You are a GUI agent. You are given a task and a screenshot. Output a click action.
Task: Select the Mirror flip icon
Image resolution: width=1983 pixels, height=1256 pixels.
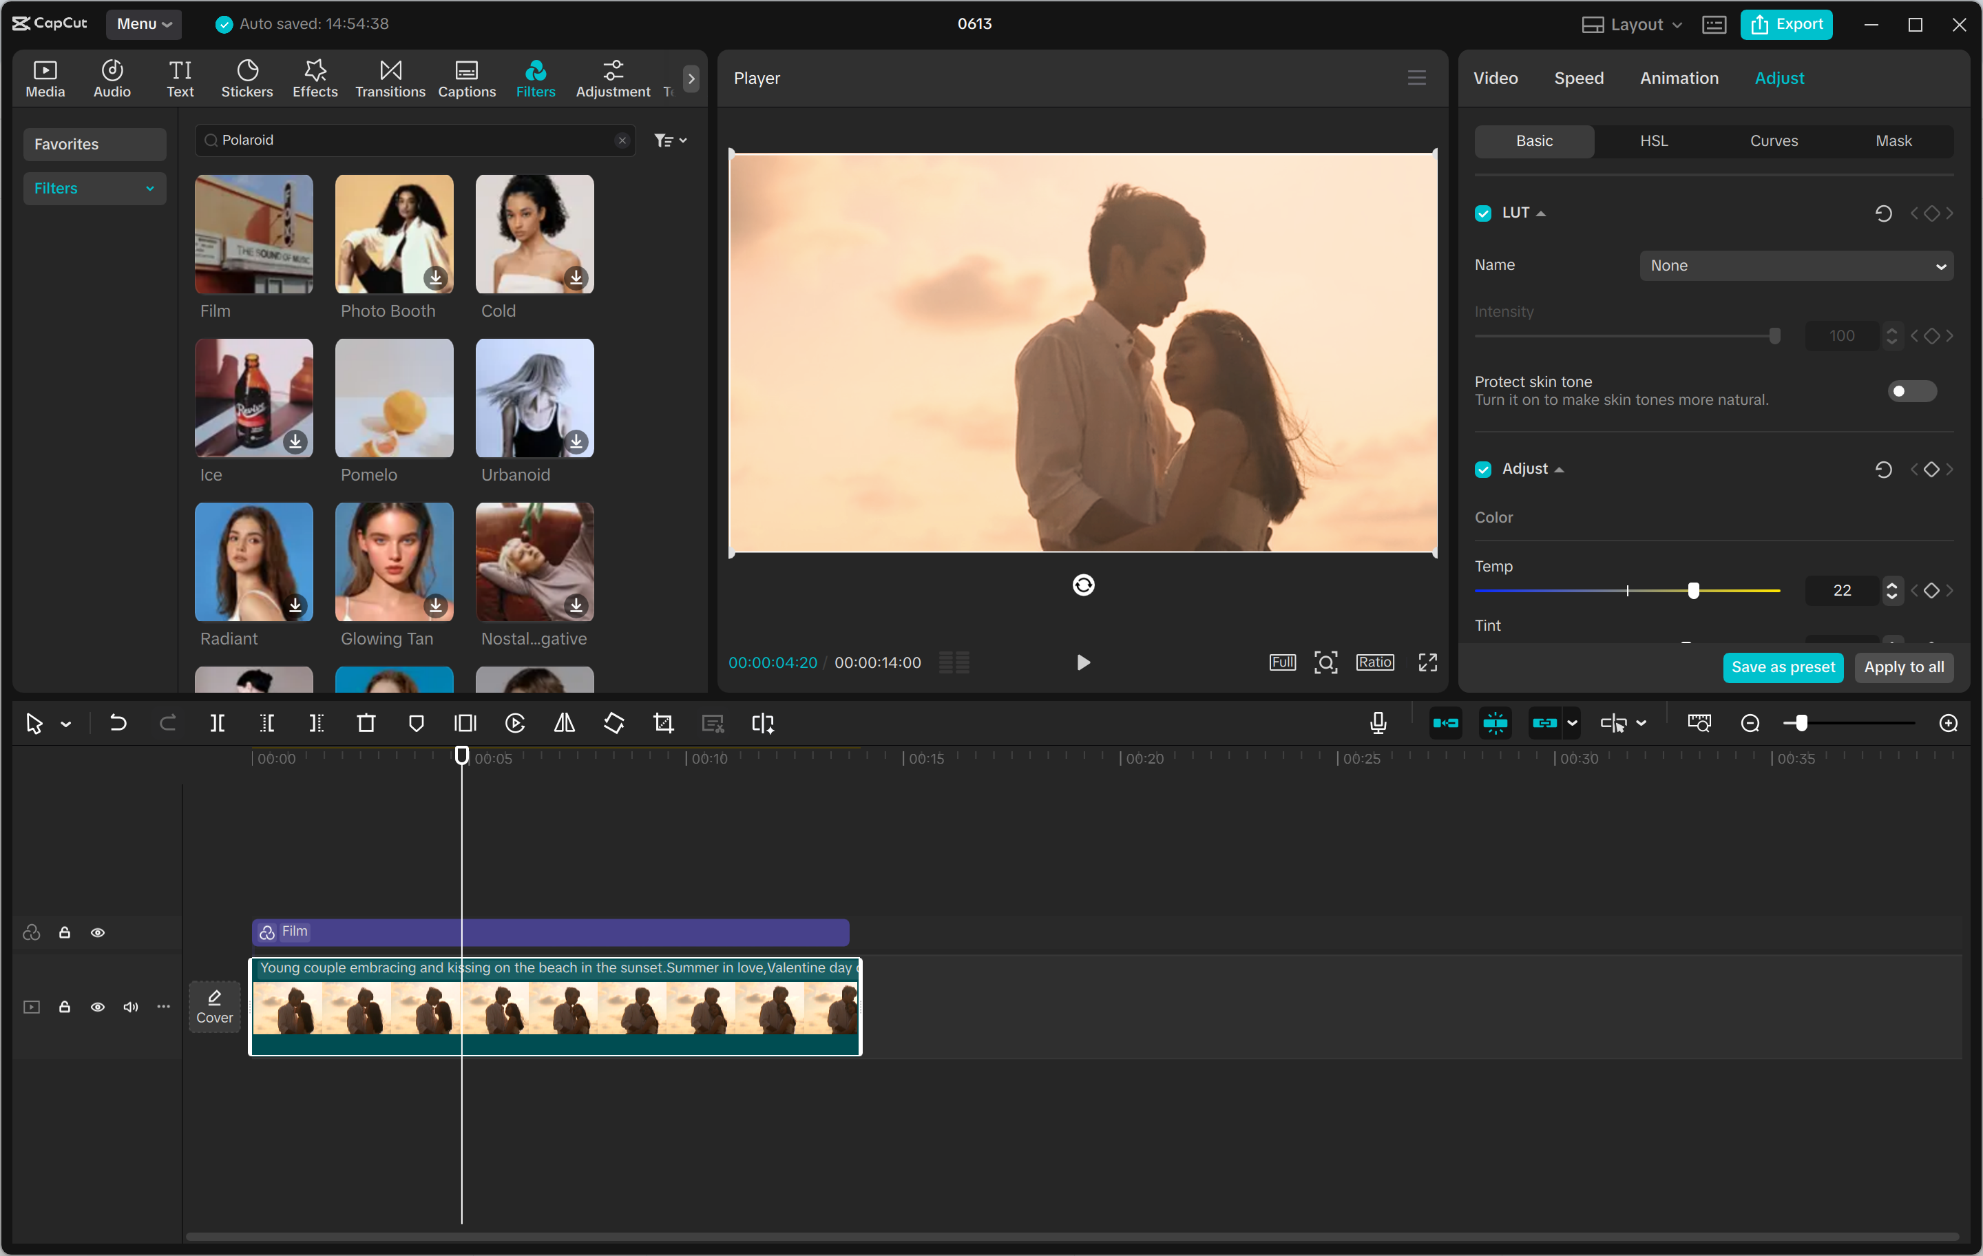(564, 724)
